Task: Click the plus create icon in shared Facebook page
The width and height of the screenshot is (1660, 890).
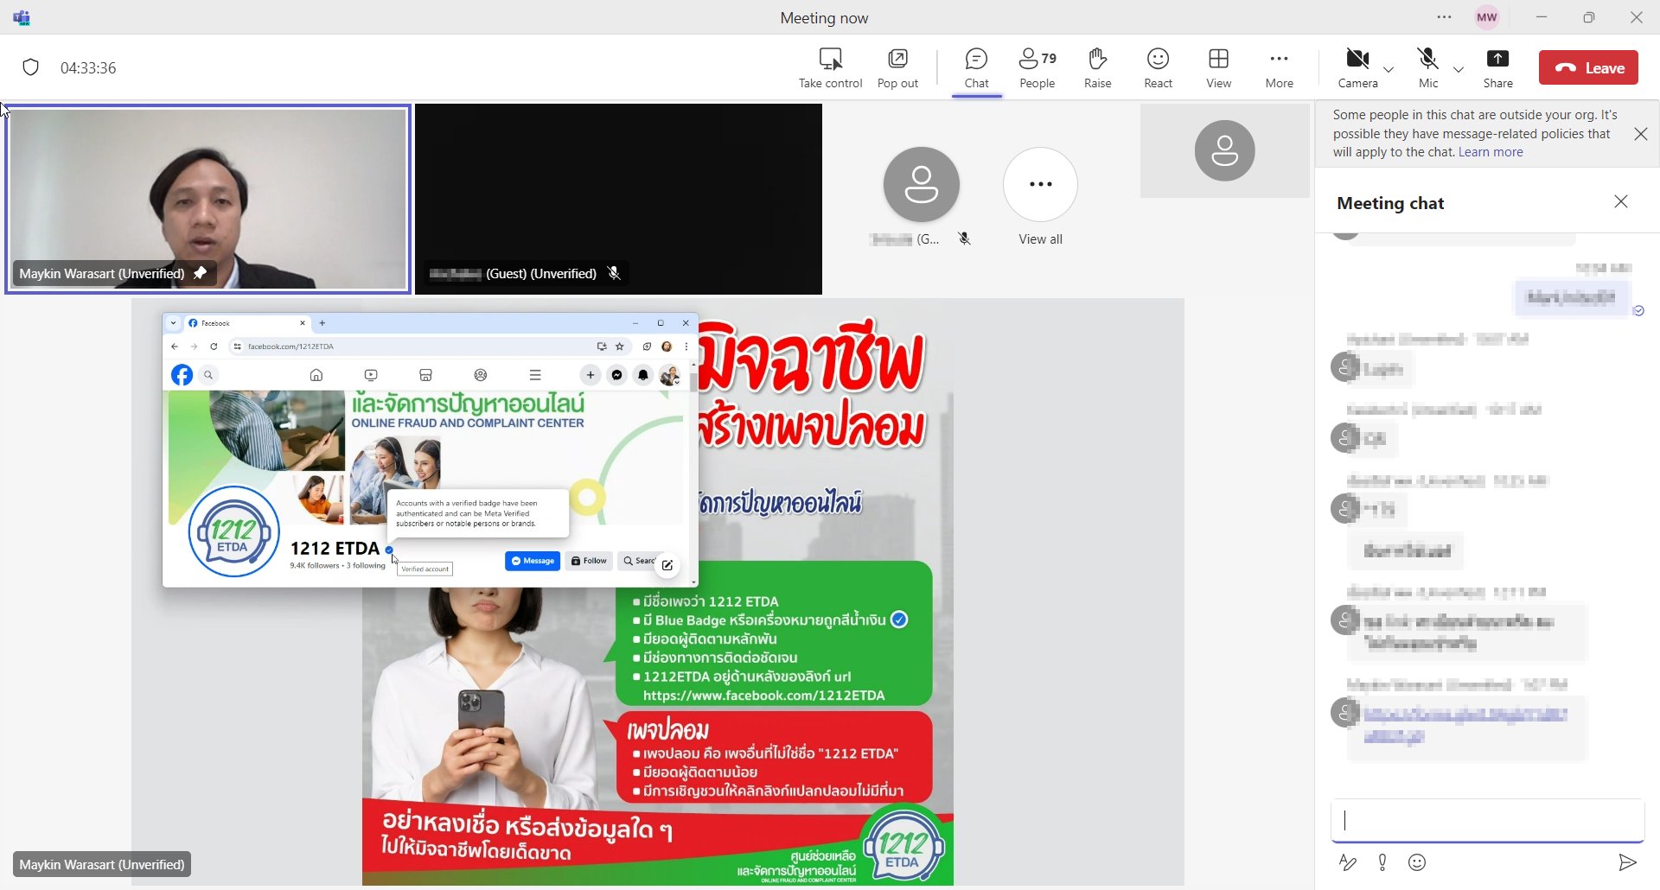Action: pyautogui.click(x=591, y=375)
